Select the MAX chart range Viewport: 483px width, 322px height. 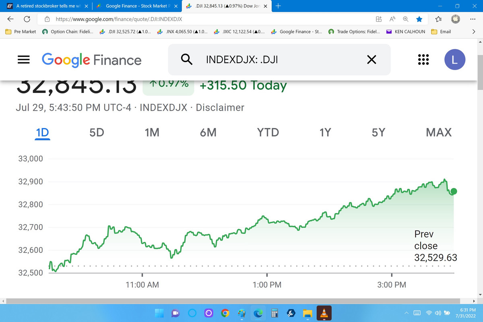[439, 132]
